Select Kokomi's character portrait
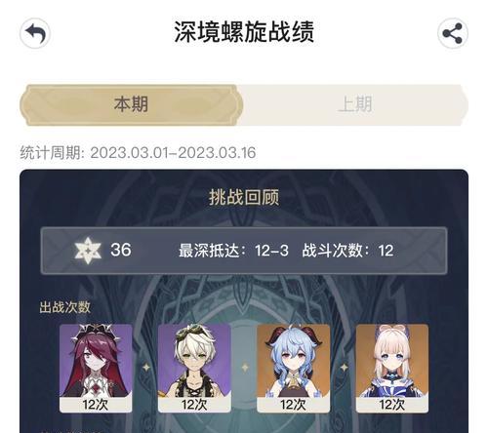This screenshot has height=433, width=488. [x=392, y=360]
